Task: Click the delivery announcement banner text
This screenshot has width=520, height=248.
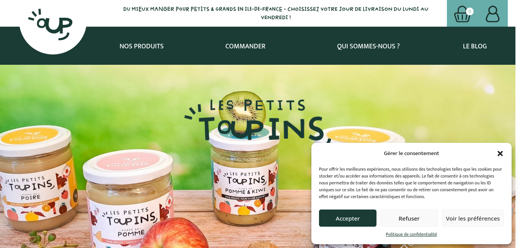Action: pyautogui.click(x=276, y=13)
